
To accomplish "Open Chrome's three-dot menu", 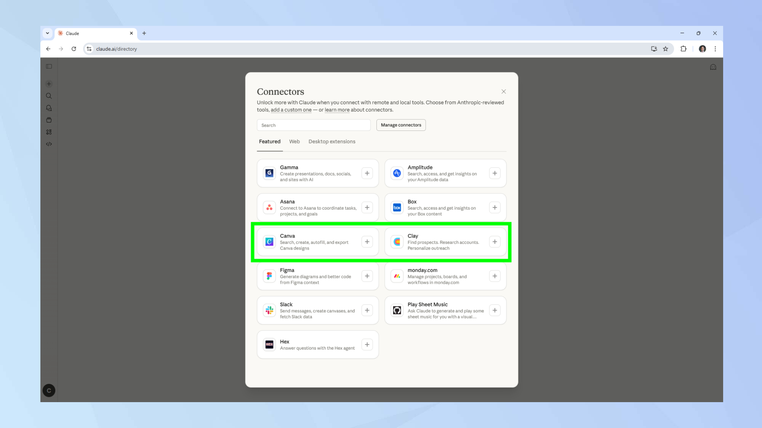I will coord(715,49).
